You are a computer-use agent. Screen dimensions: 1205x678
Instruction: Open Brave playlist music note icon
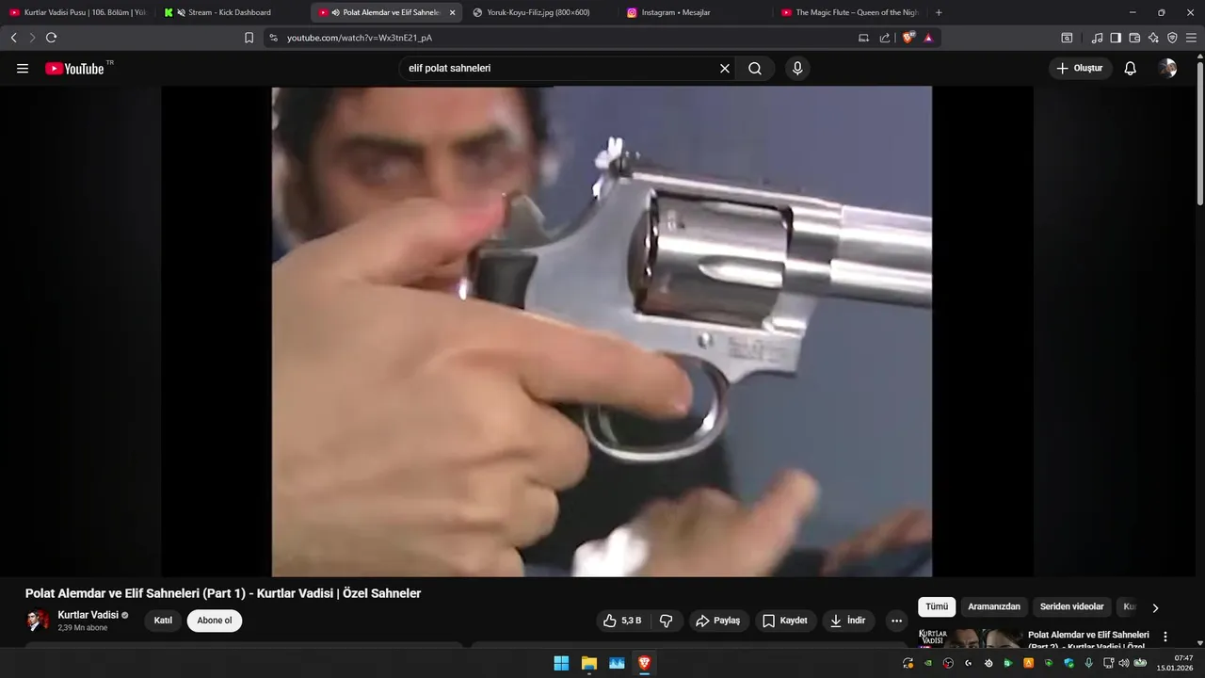pyautogui.click(x=1097, y=38)
